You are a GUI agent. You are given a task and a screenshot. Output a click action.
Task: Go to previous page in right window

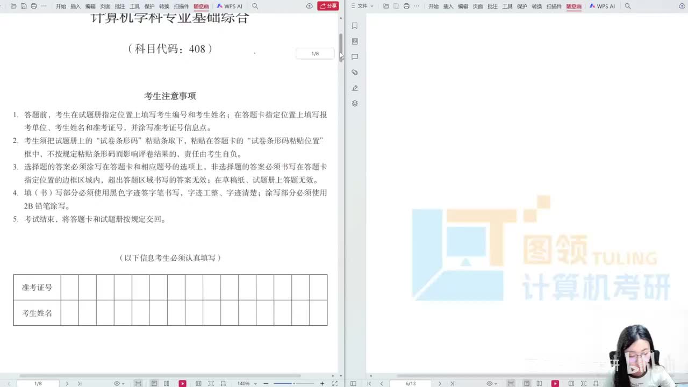click(382, 383)
